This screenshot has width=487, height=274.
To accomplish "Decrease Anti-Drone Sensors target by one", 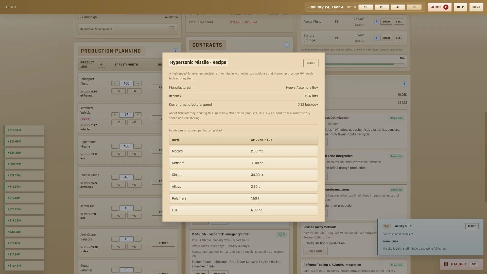I will pos(115,239).
